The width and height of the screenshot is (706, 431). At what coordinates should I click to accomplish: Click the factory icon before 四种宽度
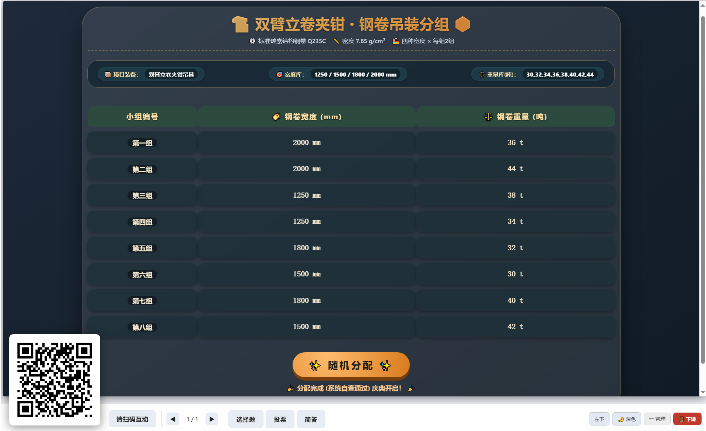coord(396,41)
